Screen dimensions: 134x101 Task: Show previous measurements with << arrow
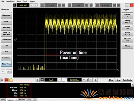[3, 71]
